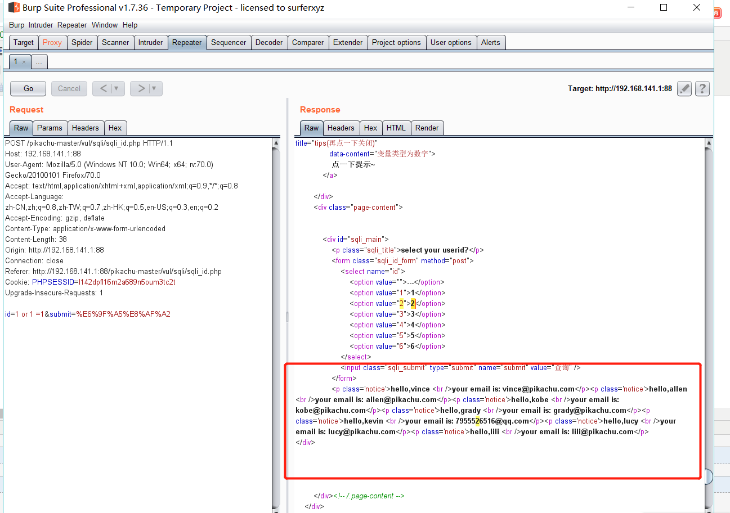Select the Response HTML tab
The height and width of the screenshot is (513, 730).
pos(396,128)
